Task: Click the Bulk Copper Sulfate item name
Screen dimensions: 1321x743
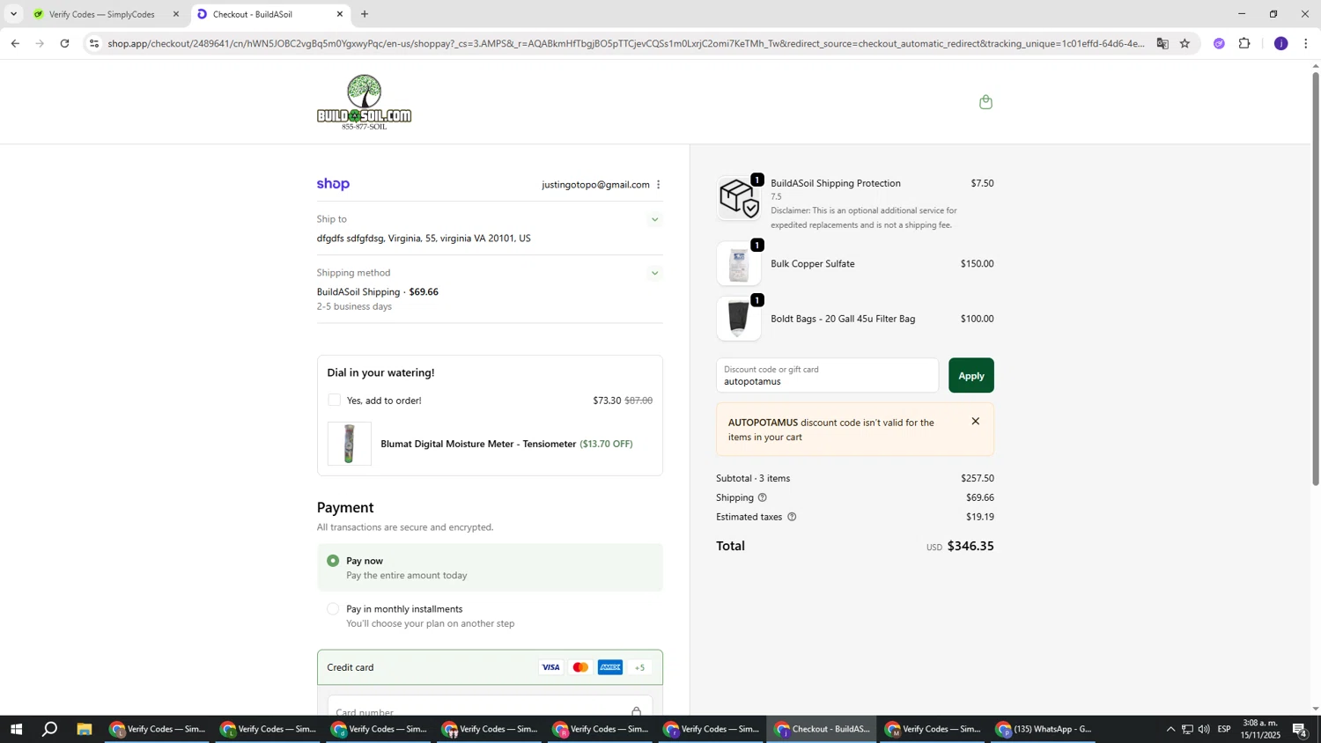Action: [x=812, y=264]
